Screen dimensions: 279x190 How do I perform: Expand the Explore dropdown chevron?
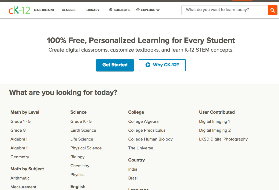[158, 10]
